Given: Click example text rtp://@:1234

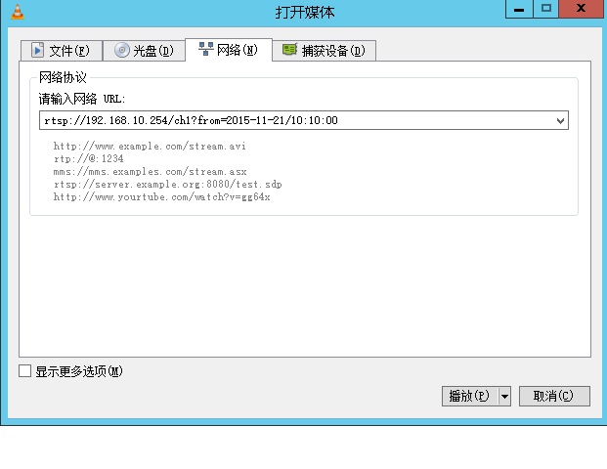Looking at the screenshot, I should pos(88,158).
